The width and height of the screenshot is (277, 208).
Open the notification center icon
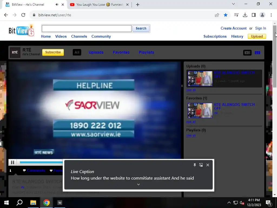[269, 203]
